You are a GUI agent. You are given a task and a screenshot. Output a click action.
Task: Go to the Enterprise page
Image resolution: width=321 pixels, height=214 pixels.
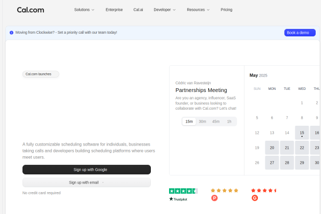[114, 10]
